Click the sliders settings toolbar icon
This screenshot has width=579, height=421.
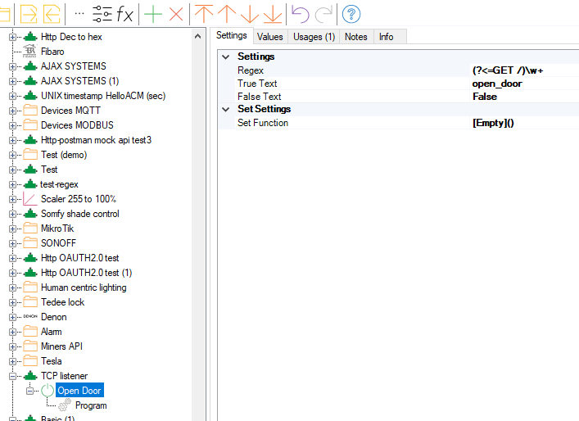(x=102, y=13)
